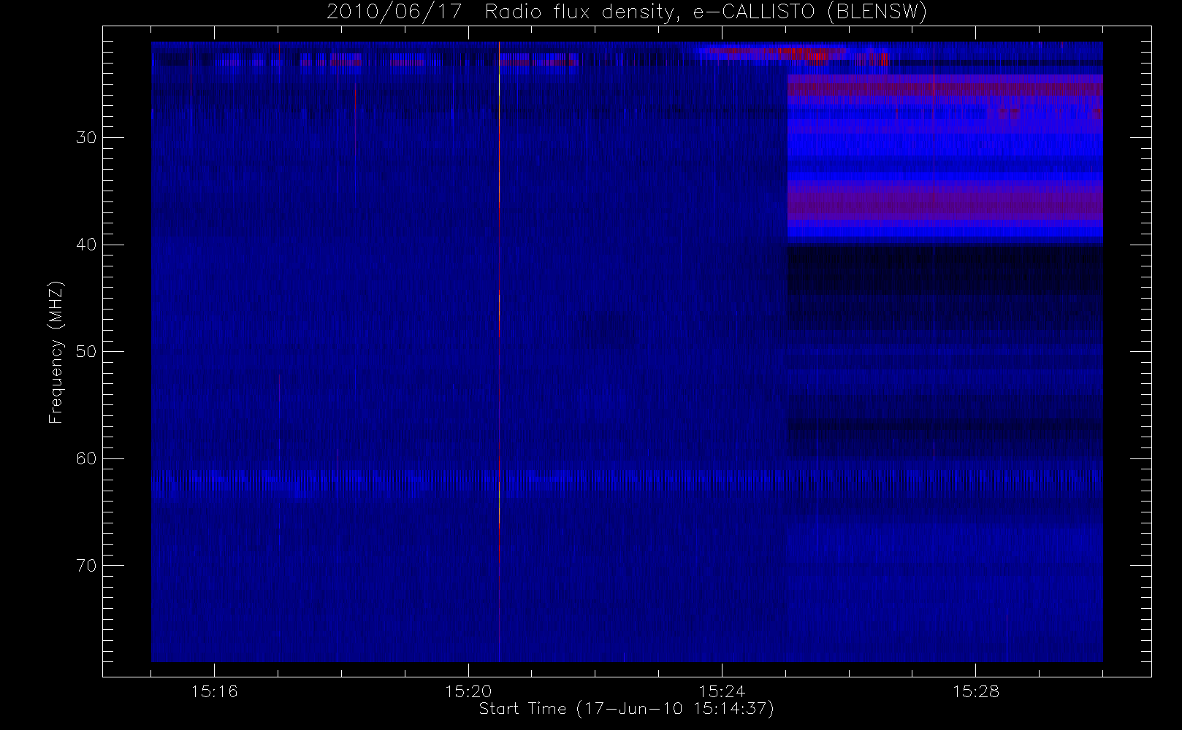
Task: Click the 70 frequency tick label
Action: pos(85,566)
